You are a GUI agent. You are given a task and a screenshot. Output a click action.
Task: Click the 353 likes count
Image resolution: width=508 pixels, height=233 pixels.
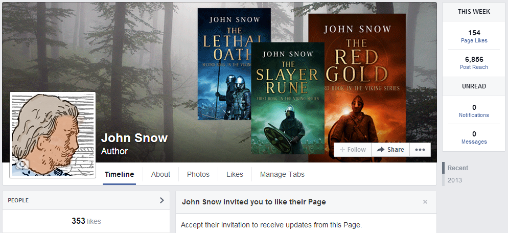point(86,221)
